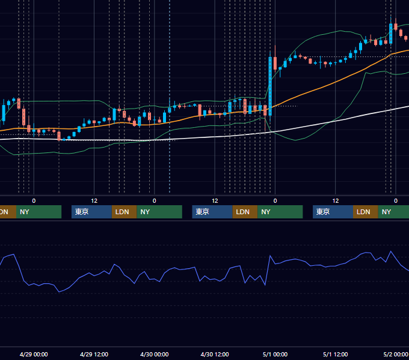Select the NY session block for 4/29
Image resolution: width=409 pixels, height=360 pixels.
tap(159, 212)
